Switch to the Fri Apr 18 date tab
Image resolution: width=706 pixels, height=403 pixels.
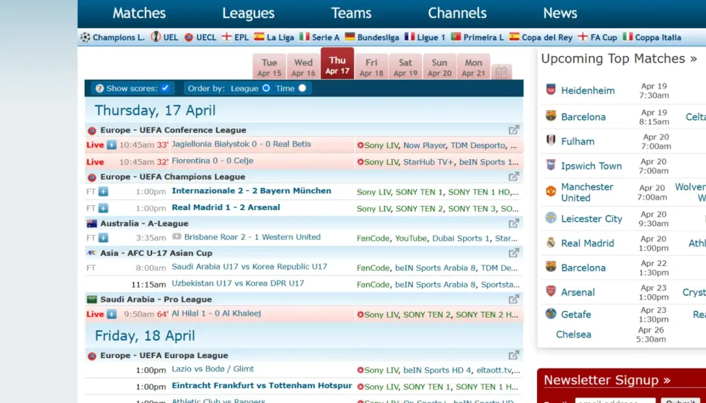[x=372, y=67]
